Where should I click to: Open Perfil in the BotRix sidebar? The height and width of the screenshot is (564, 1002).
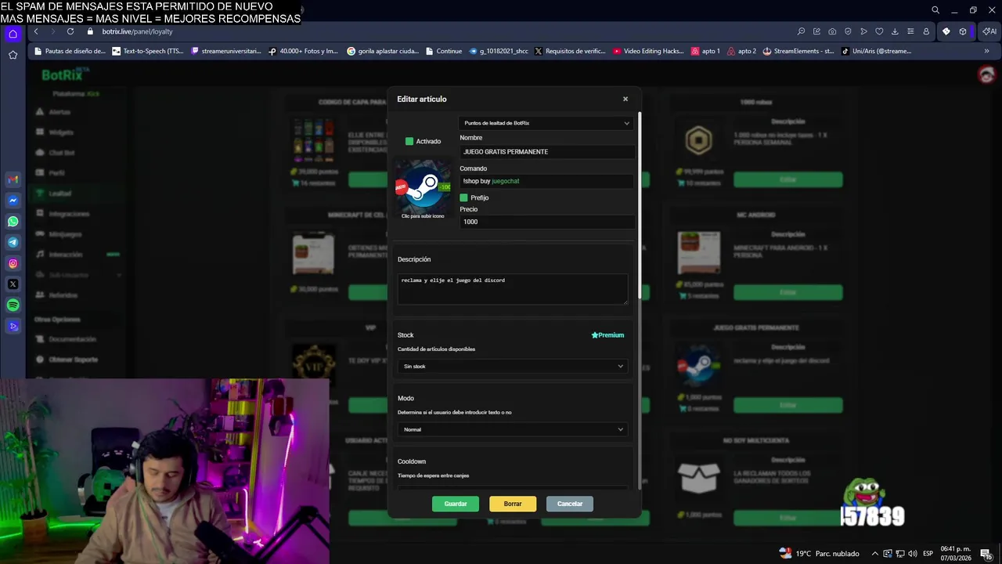(56, 173)
